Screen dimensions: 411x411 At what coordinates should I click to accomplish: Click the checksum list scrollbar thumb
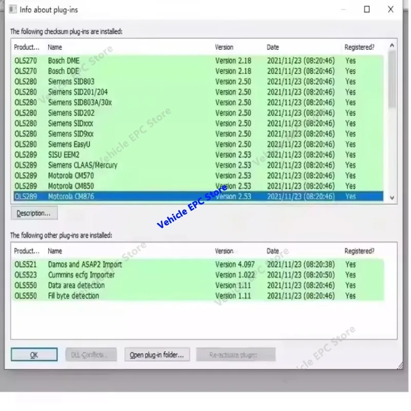click(x=392, y=79)
